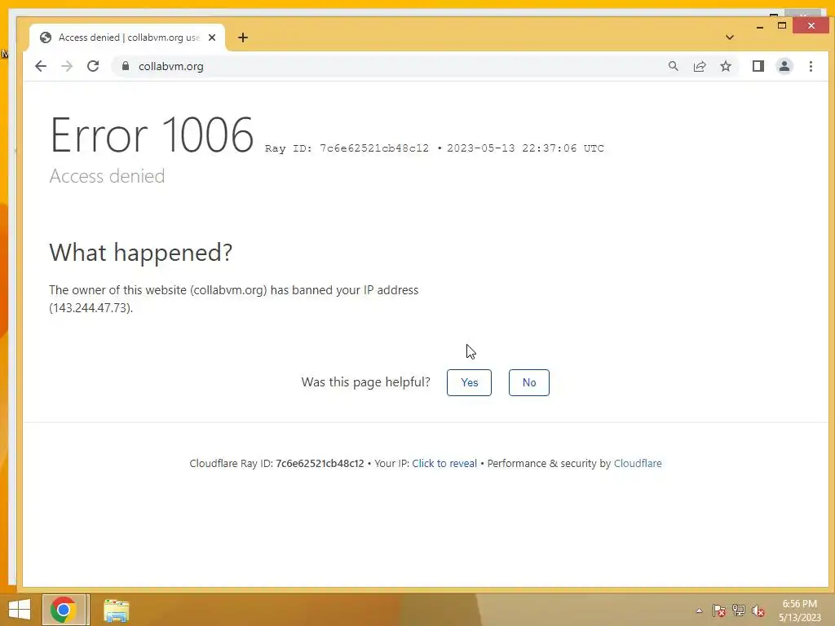This screenshot has height=626, width=835.
Task: Click the 'Error 1006' heading
Action: 152,135
